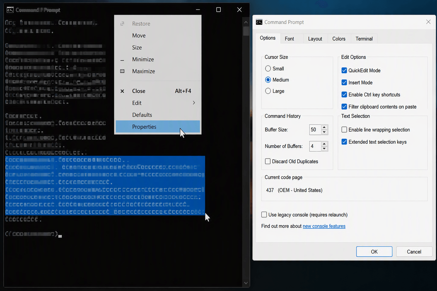Image resolution: width=437 pixels, height=291 pixels.
Task: Decrease Buffer Size with the down arrow
Action: coord(324,132)
